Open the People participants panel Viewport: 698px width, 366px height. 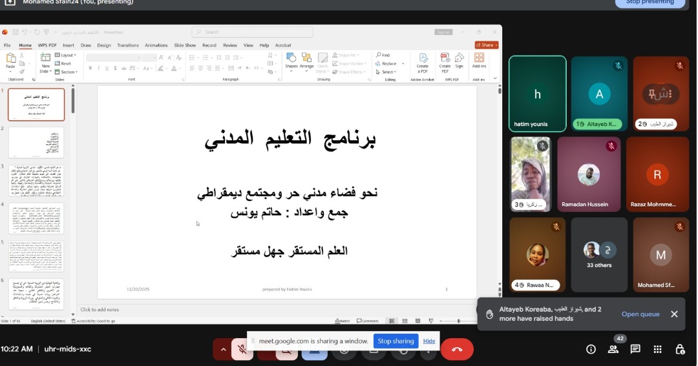[x=613, y=349]
